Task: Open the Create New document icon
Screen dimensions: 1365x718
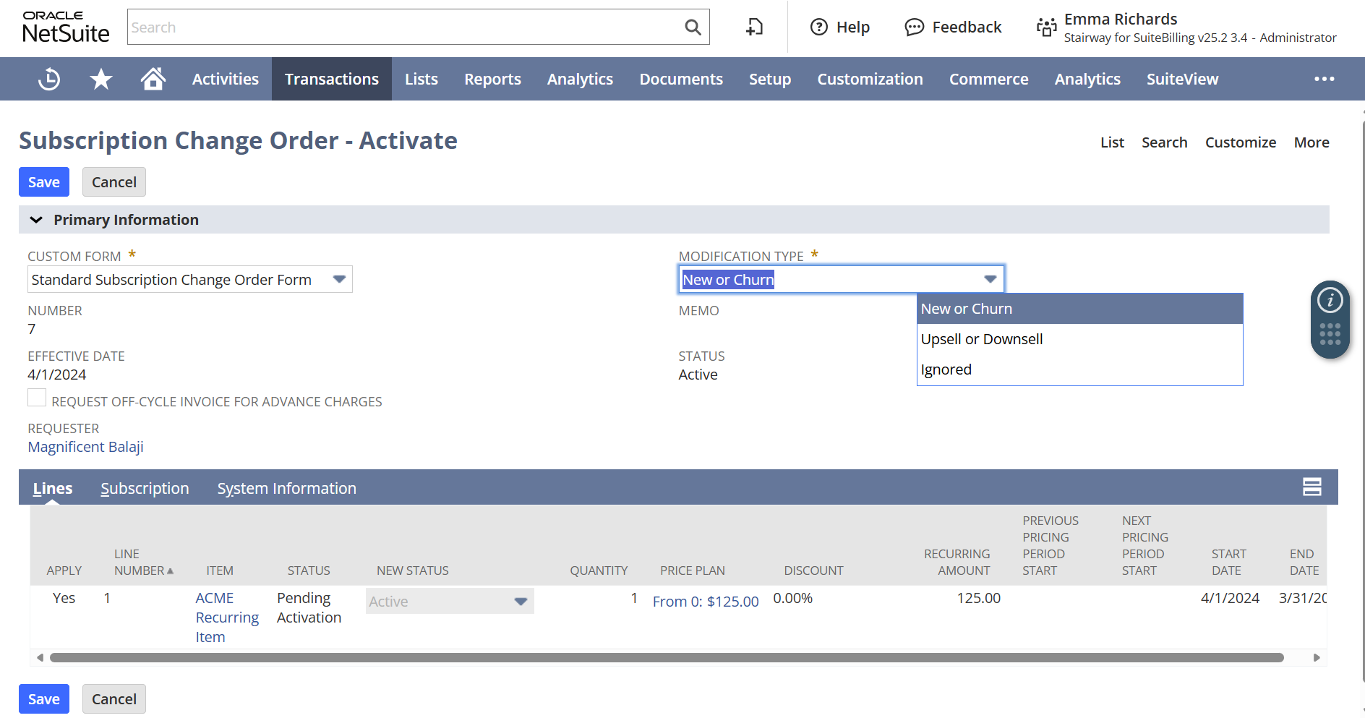Action: coord(754,27)
